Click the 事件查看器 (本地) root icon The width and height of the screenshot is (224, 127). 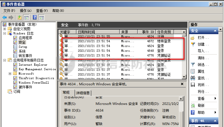pyautogui.click(x=4, y=24)
